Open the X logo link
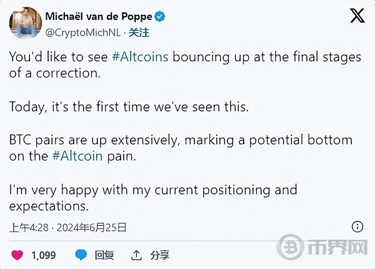375x269 pixels. point(357,16)
